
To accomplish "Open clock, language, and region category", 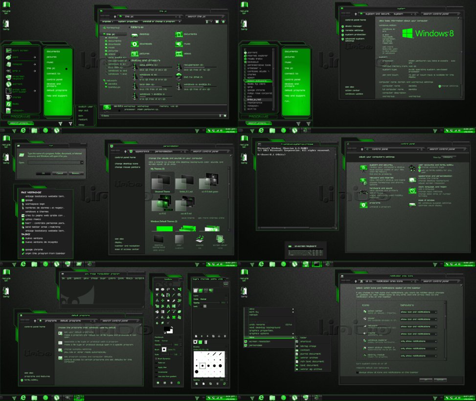I will point(432,187).
